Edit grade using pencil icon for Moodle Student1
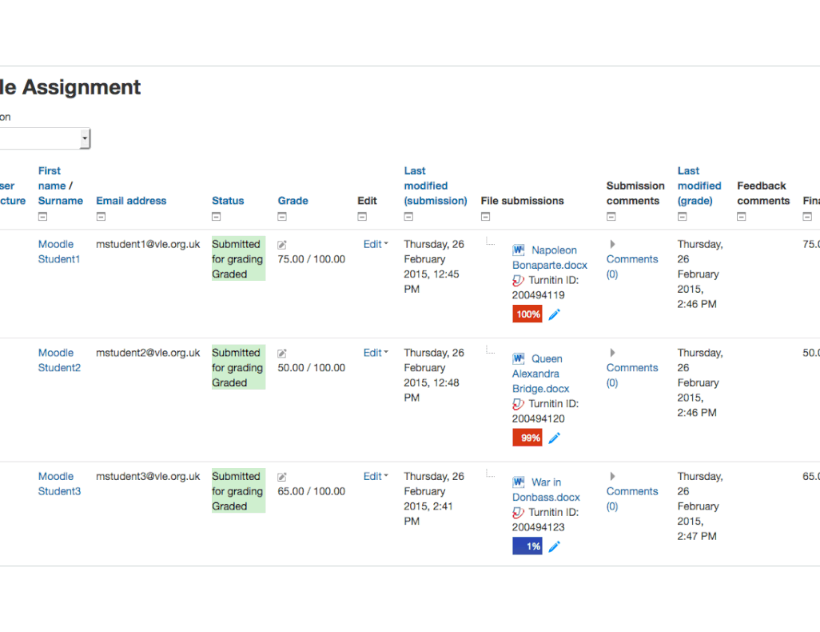This screenshot has width=820, height=632. [x=281, y=244]
